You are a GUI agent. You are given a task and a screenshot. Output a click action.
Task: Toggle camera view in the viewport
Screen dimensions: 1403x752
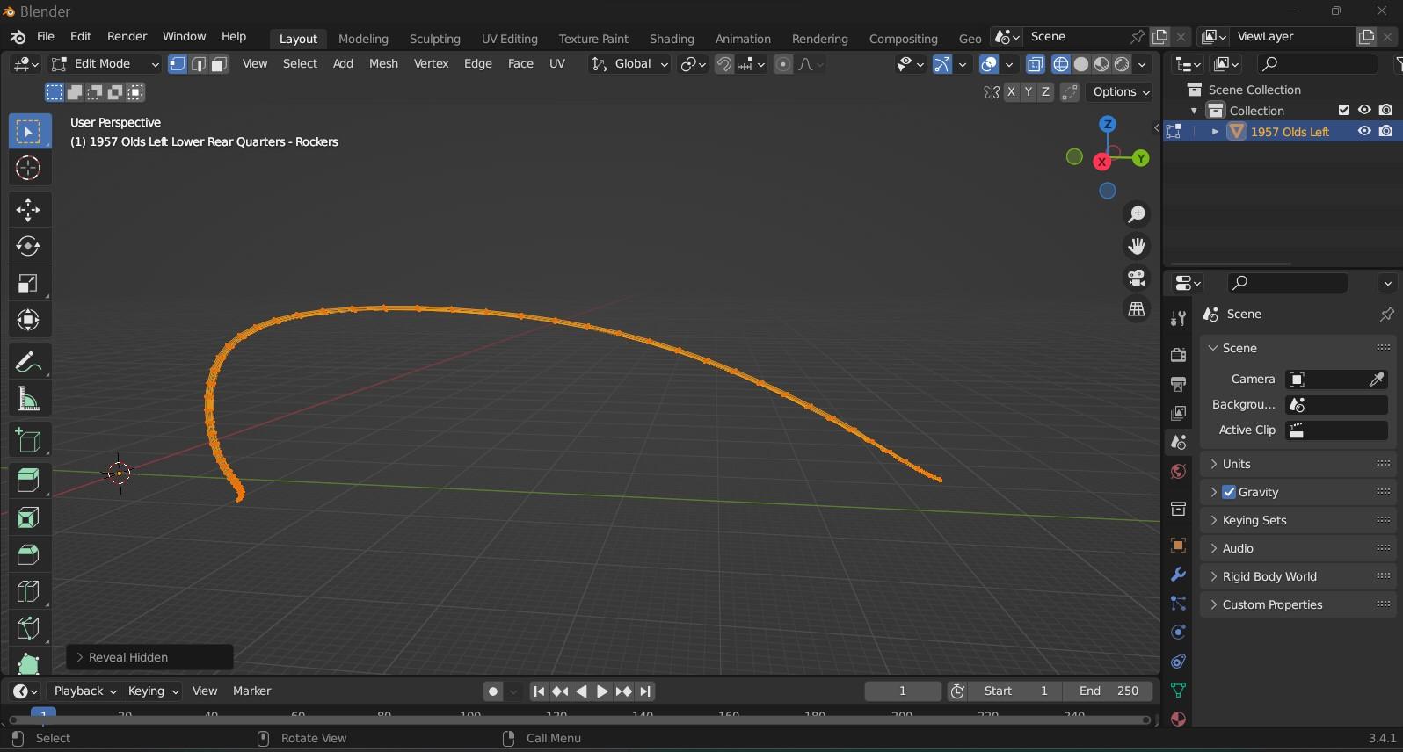point(1137,278)
